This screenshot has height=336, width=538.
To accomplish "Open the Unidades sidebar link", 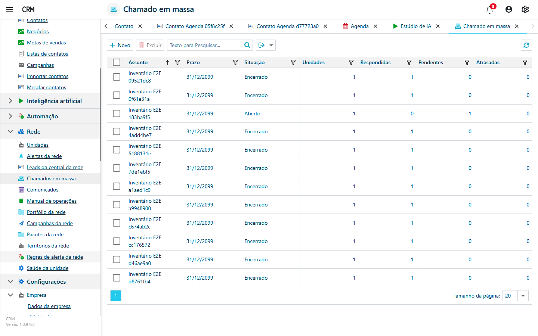I will click(38, 145).
